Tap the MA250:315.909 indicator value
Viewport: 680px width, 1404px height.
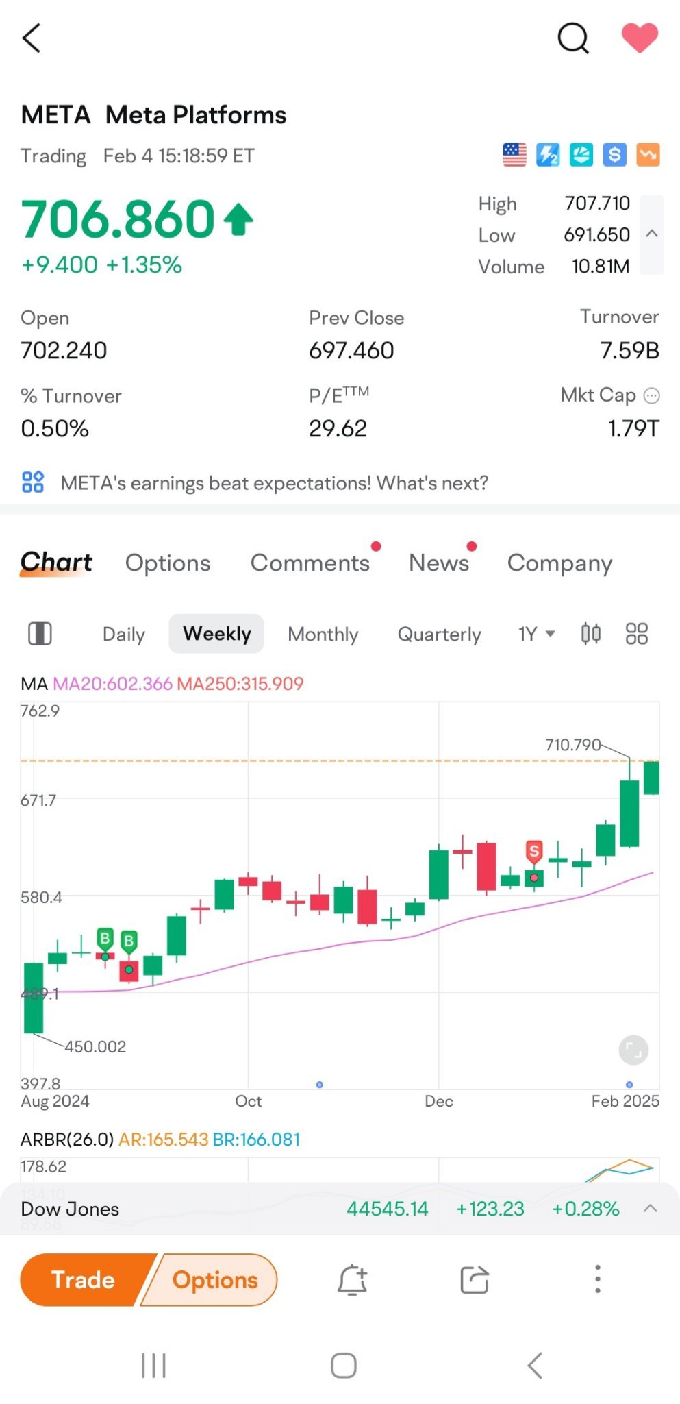(x=240, y=684)
